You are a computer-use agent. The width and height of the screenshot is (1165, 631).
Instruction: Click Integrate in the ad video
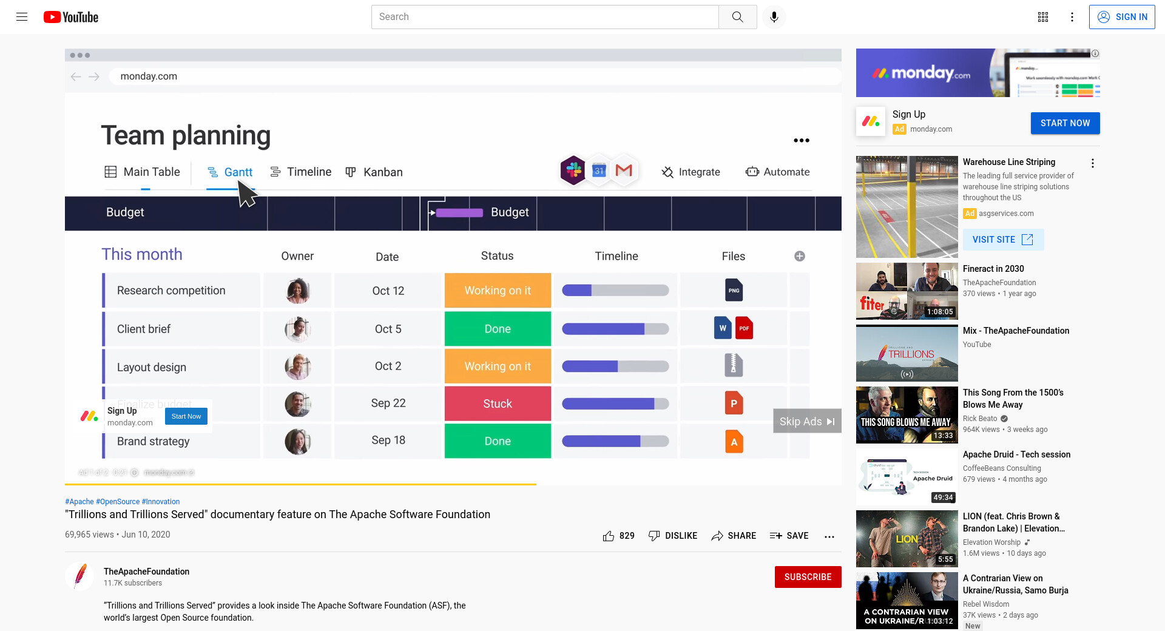point(691,172)
